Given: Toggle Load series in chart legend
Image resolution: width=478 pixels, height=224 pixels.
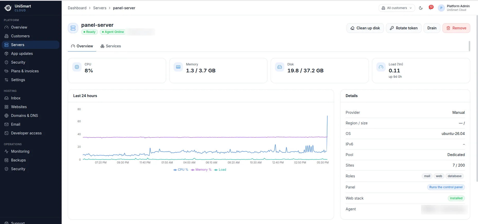Looking at the screenshot, I should (220, 170).
